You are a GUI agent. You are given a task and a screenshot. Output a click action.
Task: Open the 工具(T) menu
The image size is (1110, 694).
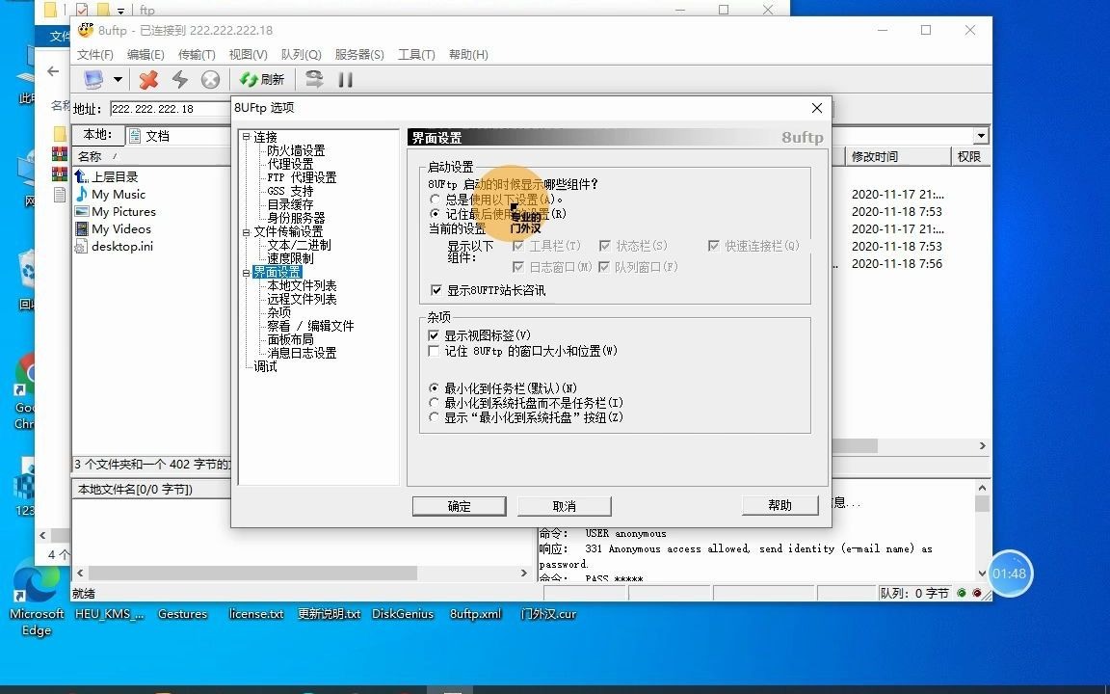click(416, 55)
